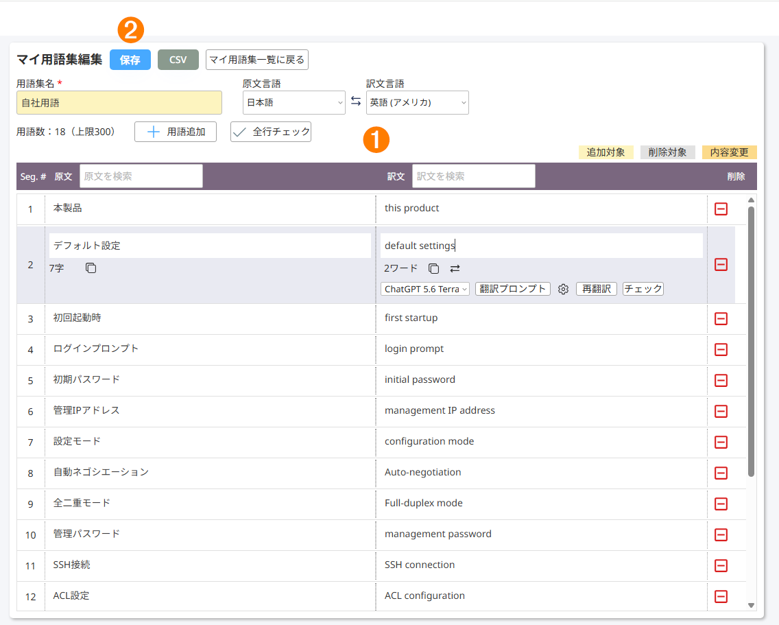Select source cell 自動ネゴシエーション
This screenshot has width=779, height=625.
(x=210, y=473)
